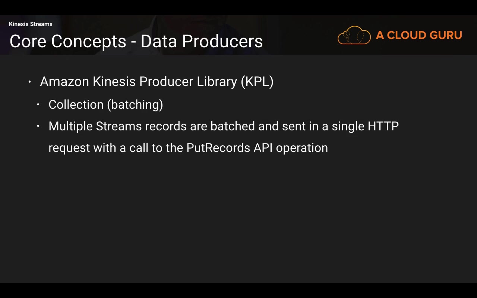Viewport: 477px width, 298px height.
Task: Click the words "Core Concepts" in the title
Action: (68, 41)
